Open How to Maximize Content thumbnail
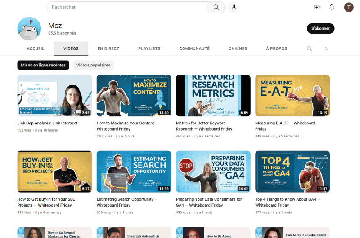Image resolution: width=360 pixels, height=238 pixels. (134, 95)
